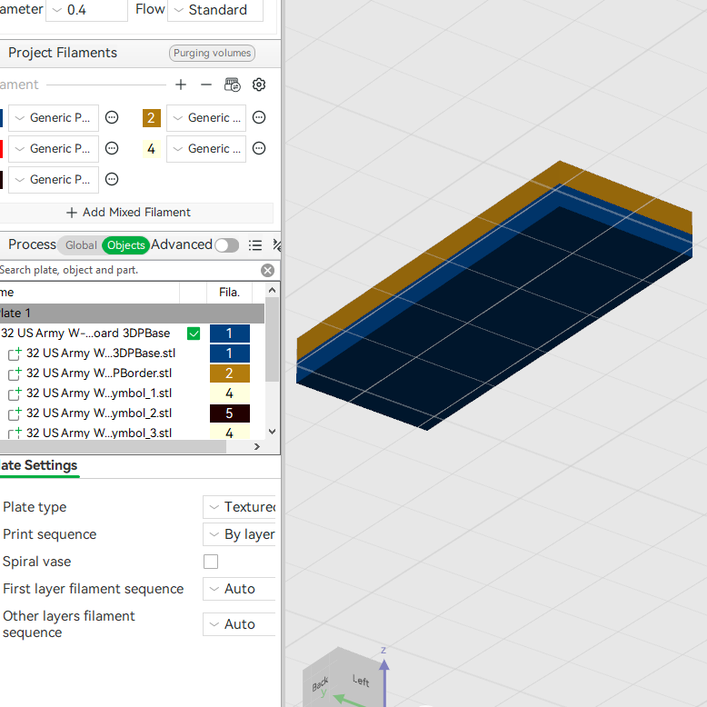This screenshot has width=707, height=707.
Task: Click filament 2 orange color swatch
Action: (x=152, y=118)
